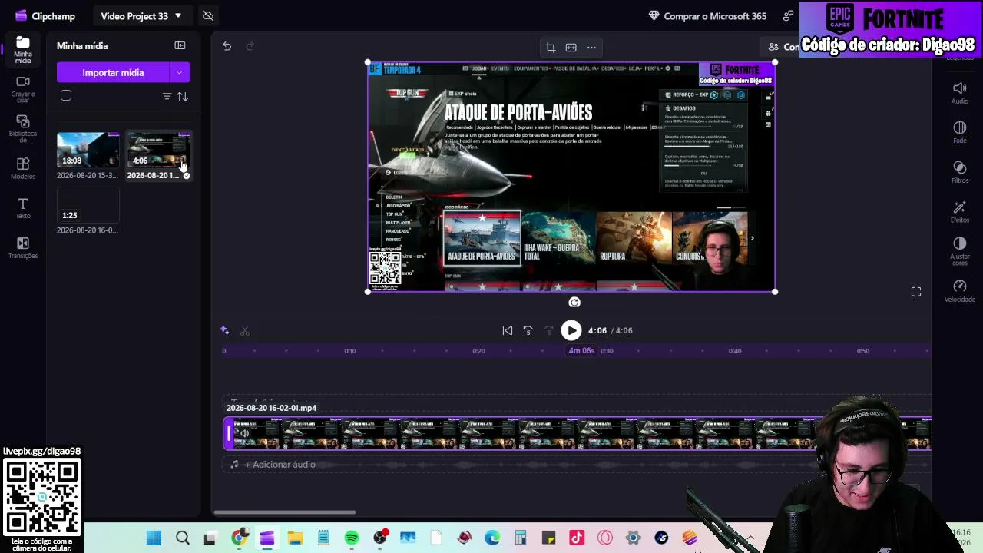
Task: Open the Video Project 33 name dropdown
Action: point(141,16)
